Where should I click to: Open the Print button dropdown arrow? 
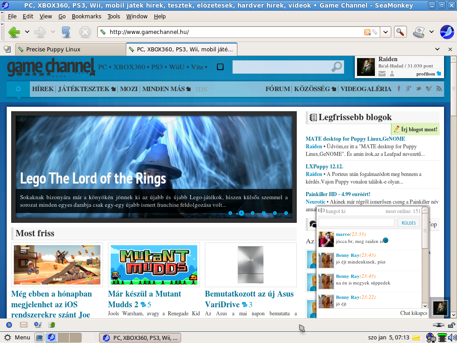coord(432,32)
